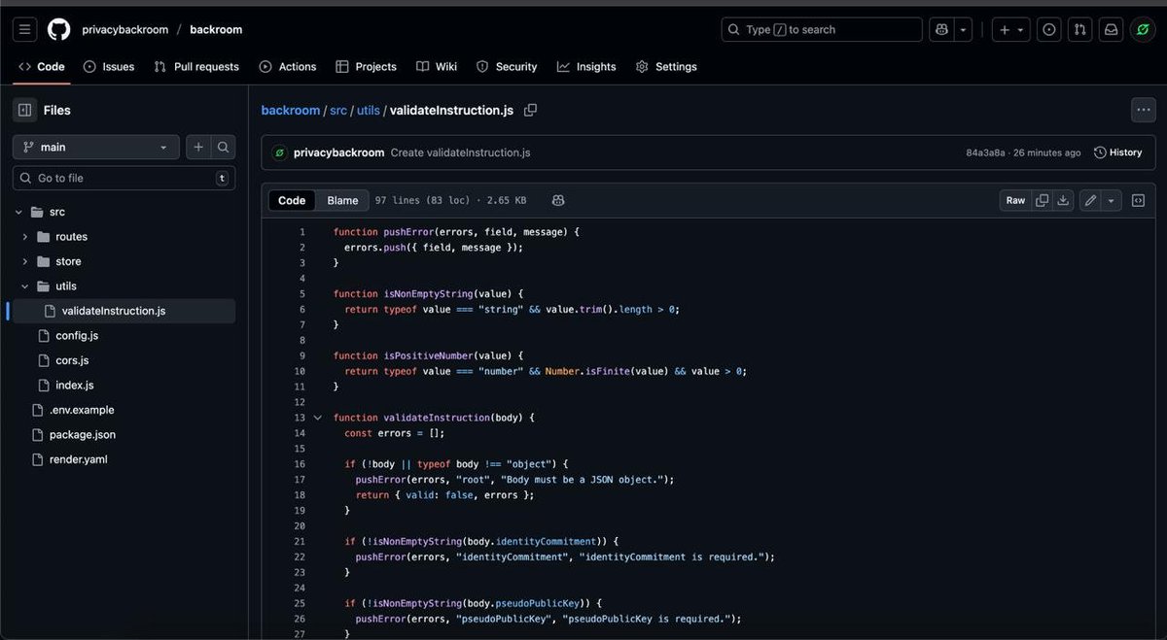Open the privacybackroom owner link in header

coord(124,29)
